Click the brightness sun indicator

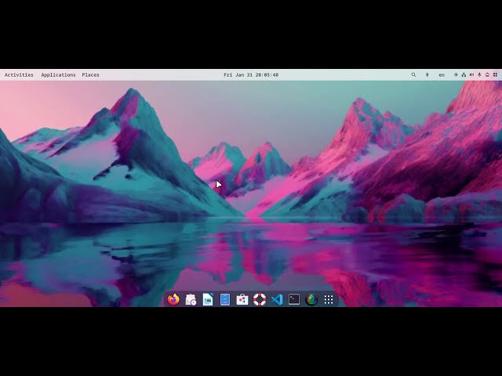coord(456,75)
